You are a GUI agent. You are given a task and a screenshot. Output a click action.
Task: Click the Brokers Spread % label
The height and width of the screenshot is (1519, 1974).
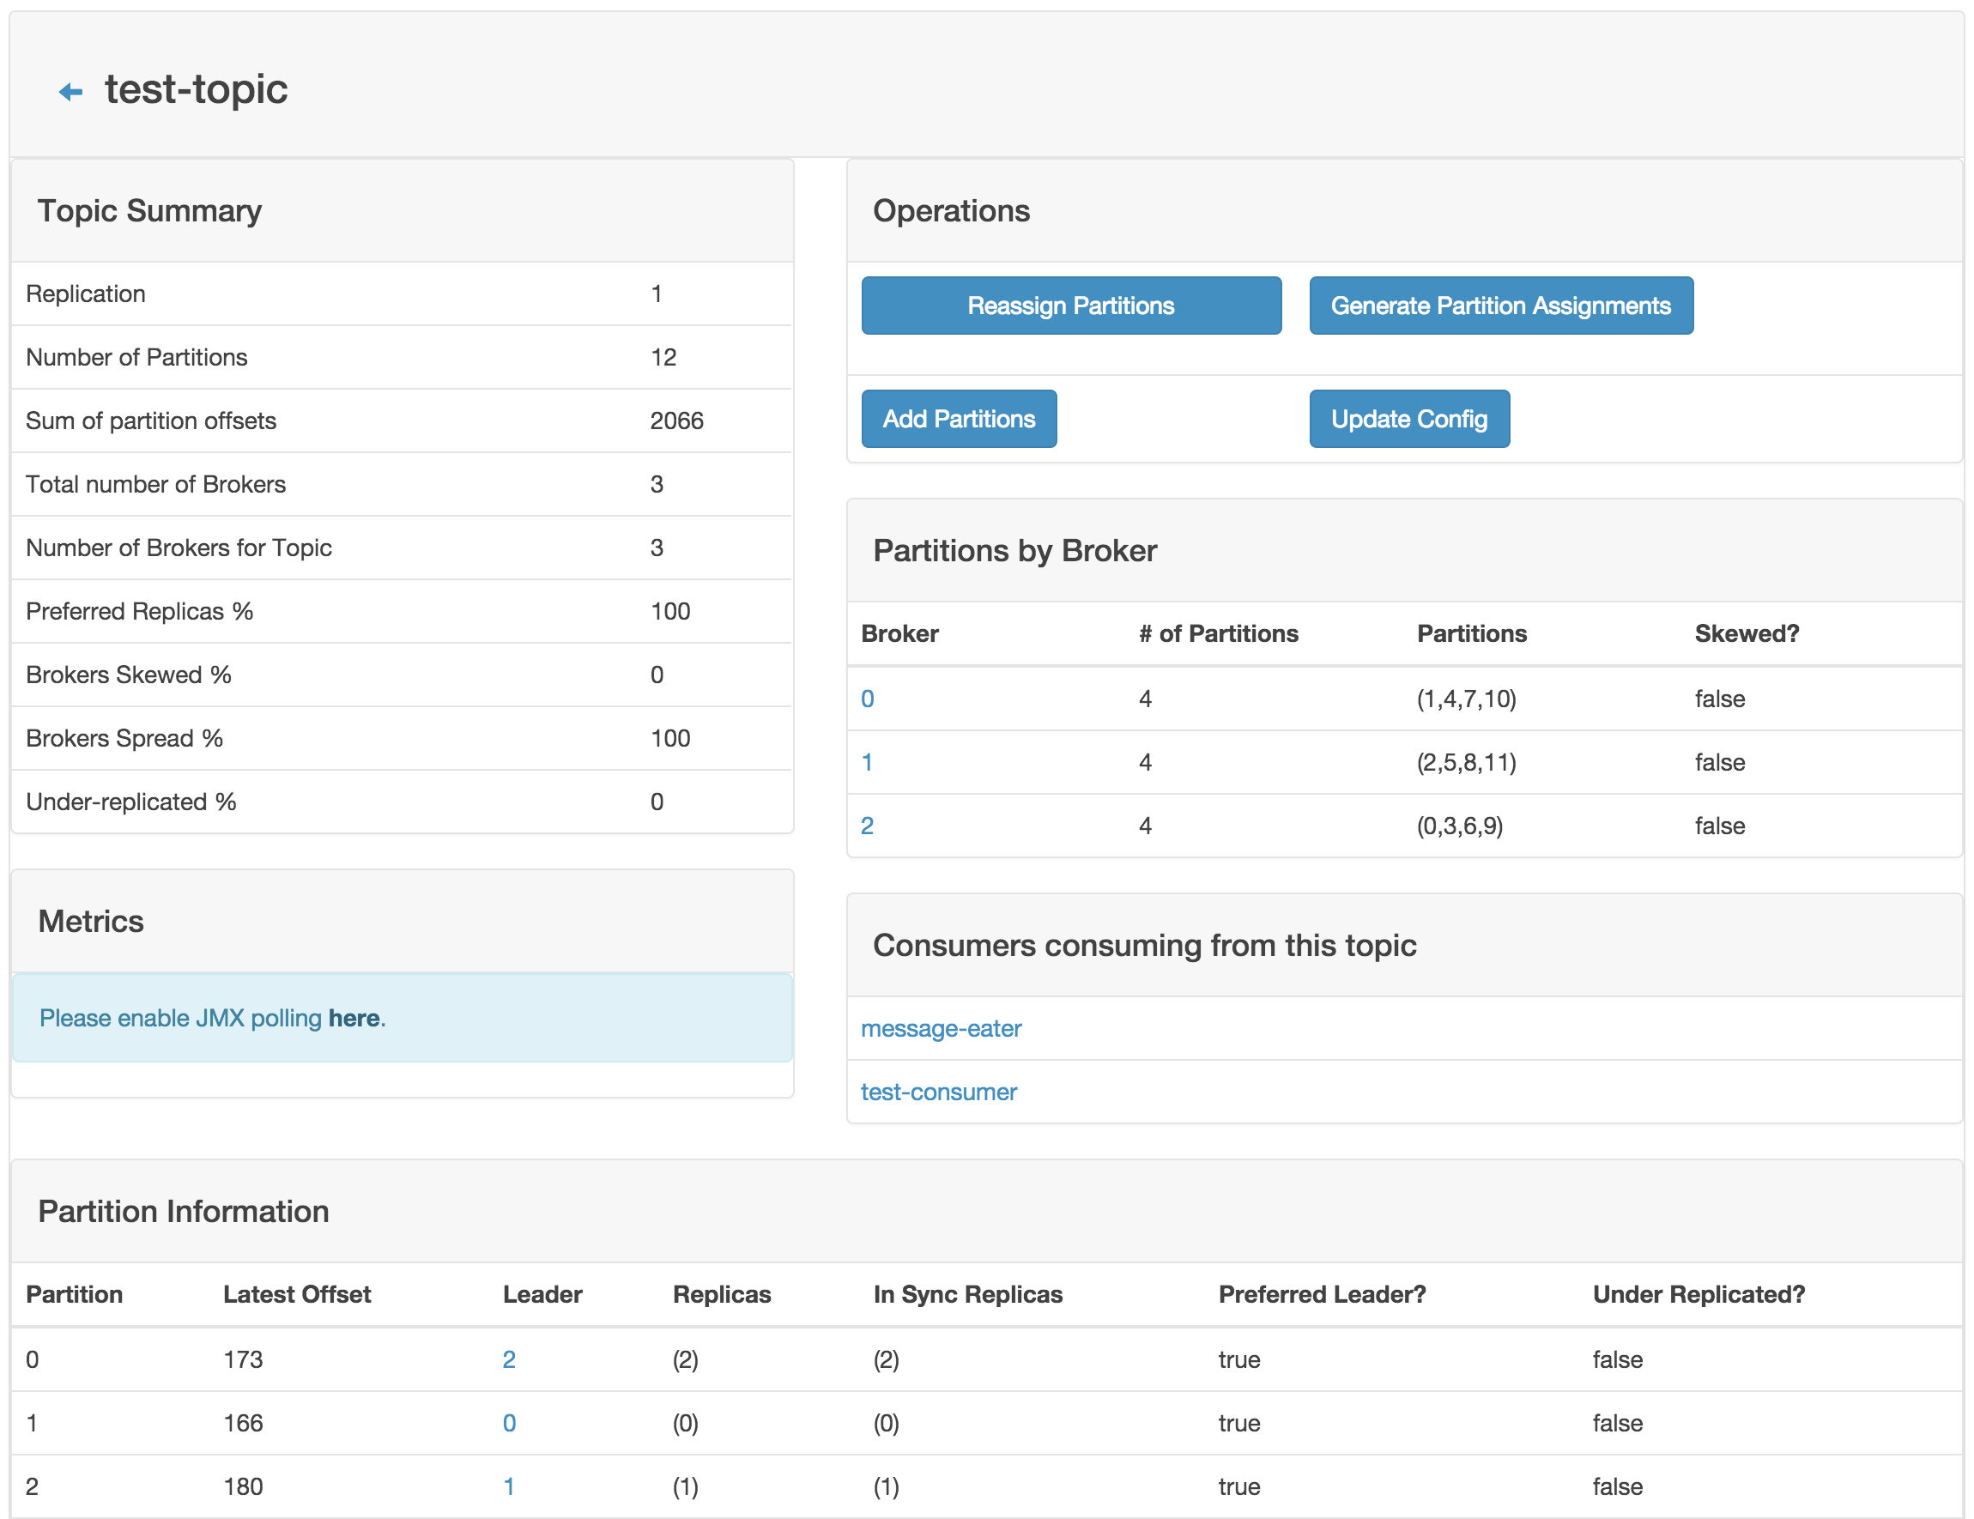point(124,737)
